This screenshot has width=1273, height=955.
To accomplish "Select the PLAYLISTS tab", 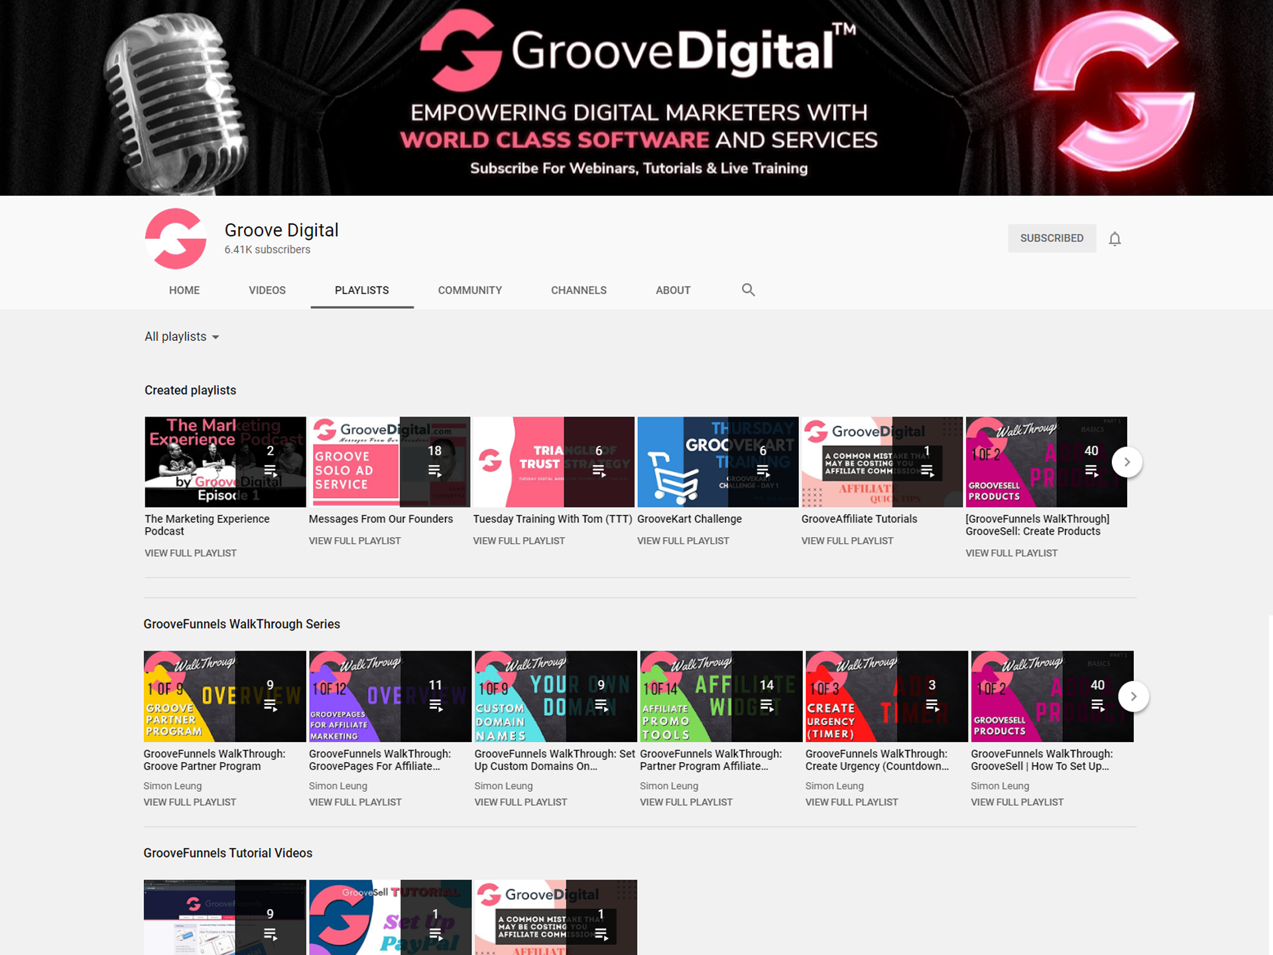I will [362, 290].
